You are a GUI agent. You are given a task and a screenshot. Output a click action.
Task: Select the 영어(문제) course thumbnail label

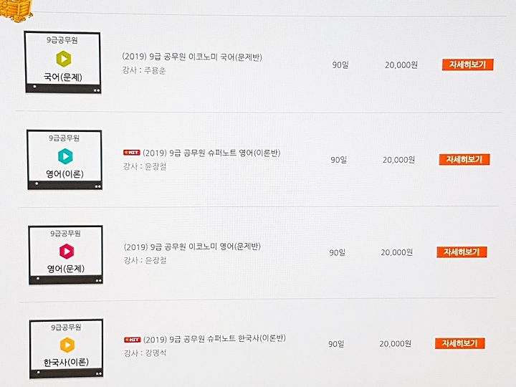[x=66, y=269]
